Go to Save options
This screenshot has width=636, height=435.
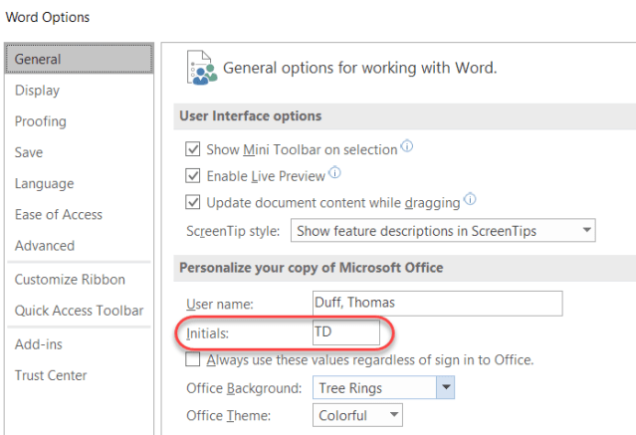click(29, 152)
